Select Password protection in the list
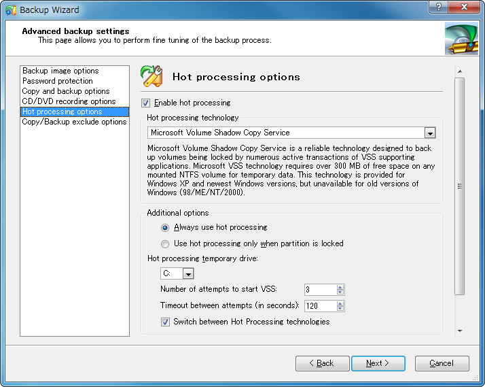The width and height of the screenshot is (485, 387). [x=58, y=81]
